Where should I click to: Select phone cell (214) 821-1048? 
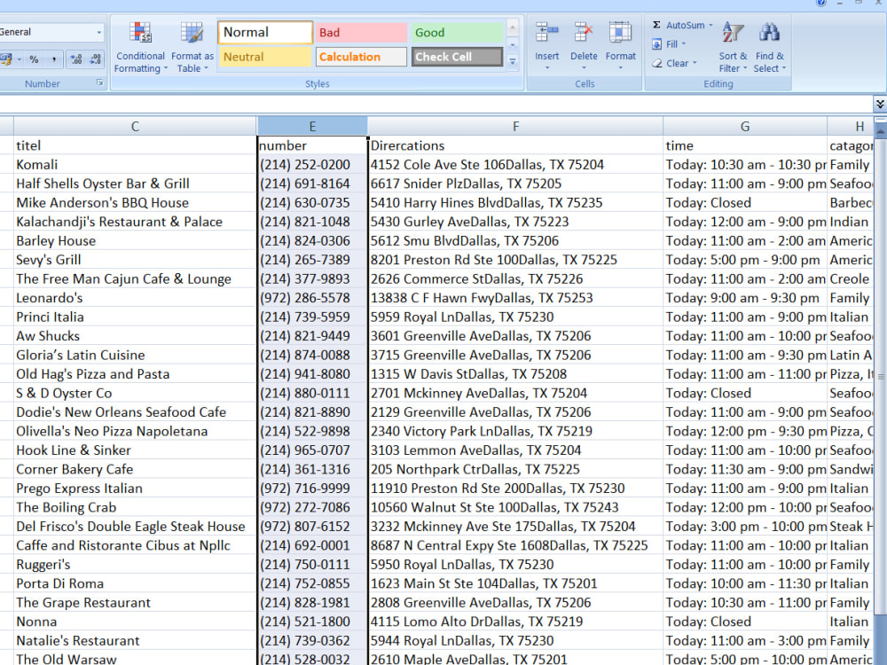pos(312,222)
